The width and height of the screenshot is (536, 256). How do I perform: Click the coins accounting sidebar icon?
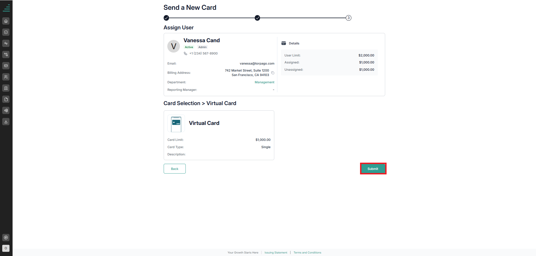(x=6, y=110)
